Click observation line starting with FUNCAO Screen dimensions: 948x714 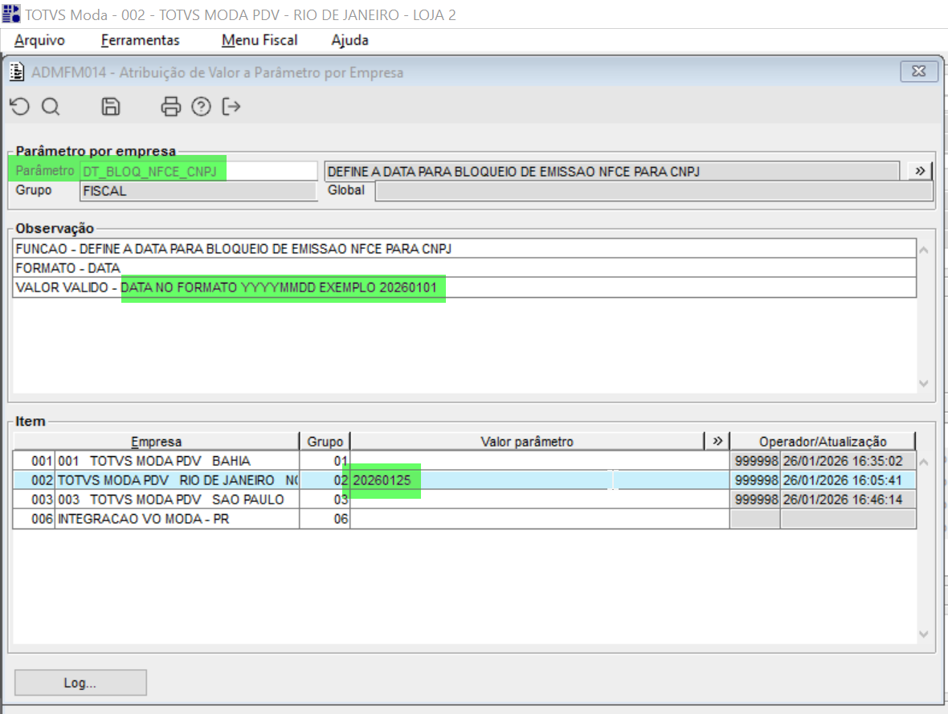pyautogui.click(x=464, y=248)
